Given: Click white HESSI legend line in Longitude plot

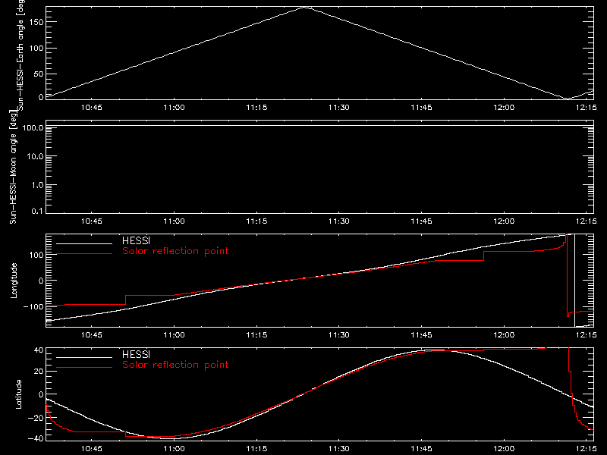Looking at the screenshot, I should (84, 243).
